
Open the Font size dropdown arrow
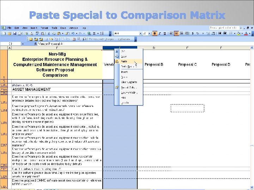[x=149, y=33]
